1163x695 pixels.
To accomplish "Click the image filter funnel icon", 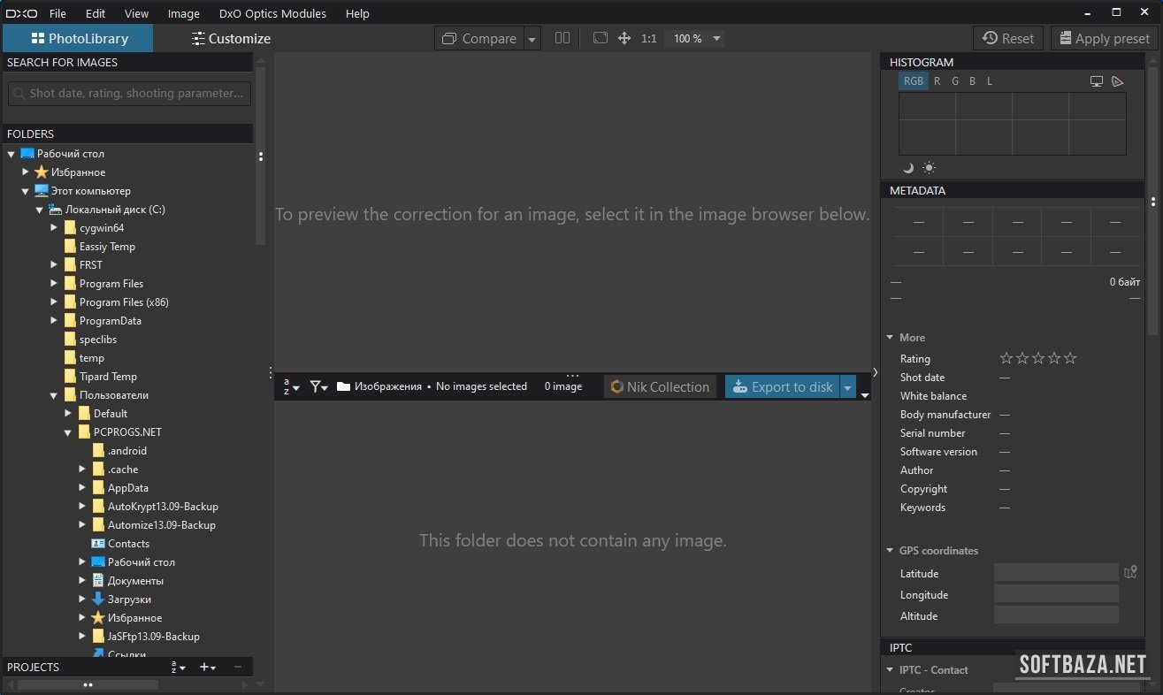I will [318, 386].
